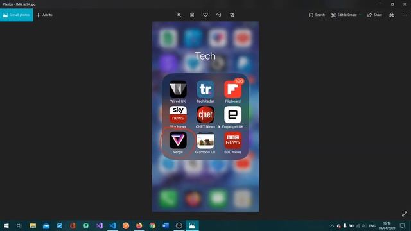Click the ENG language indicator
This screenshot has width=411, height=231.
[372, 225]
